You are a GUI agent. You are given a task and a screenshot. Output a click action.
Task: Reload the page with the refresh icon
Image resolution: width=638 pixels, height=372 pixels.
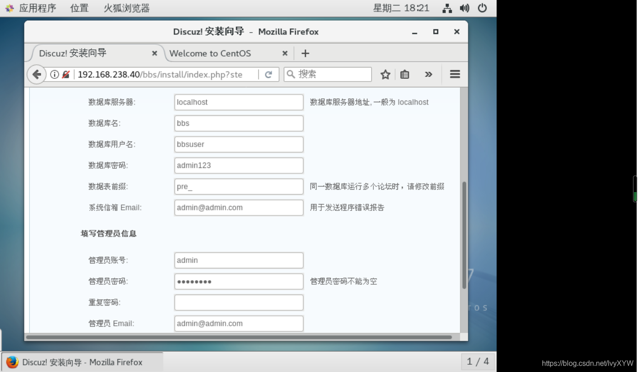click(x=268, y=74)
